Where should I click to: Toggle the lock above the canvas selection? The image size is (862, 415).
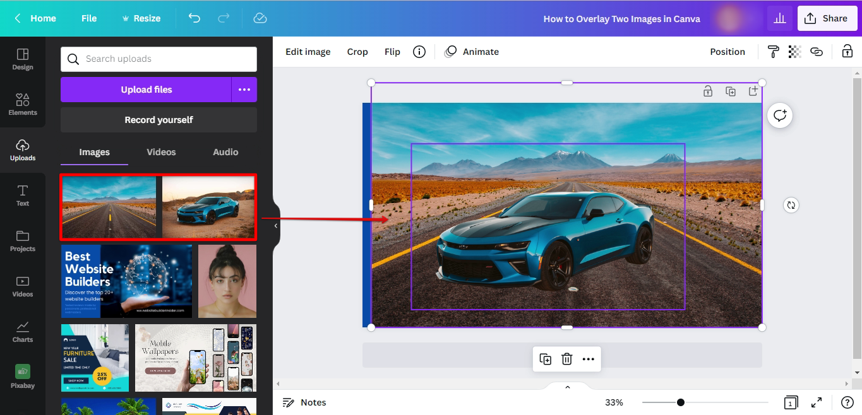[x=708, y=91]
